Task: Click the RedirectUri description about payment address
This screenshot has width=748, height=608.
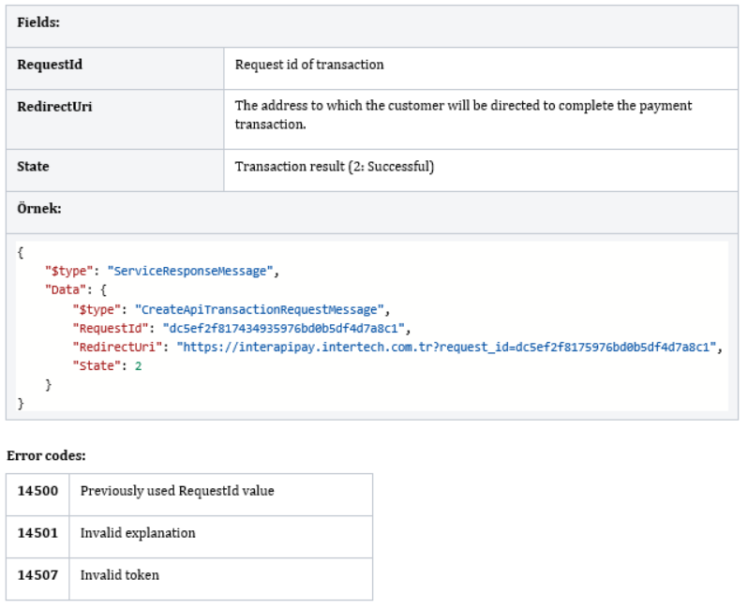Action: [463, 114]
